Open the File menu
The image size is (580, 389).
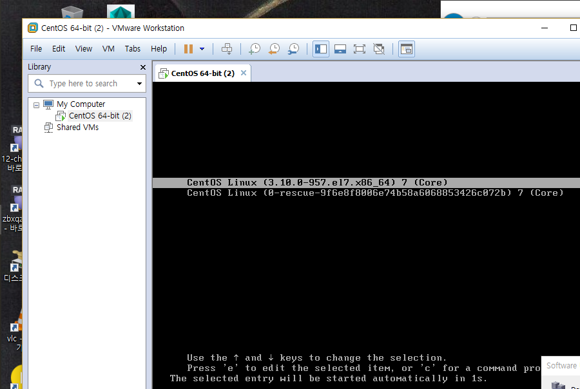coord(36,49)
